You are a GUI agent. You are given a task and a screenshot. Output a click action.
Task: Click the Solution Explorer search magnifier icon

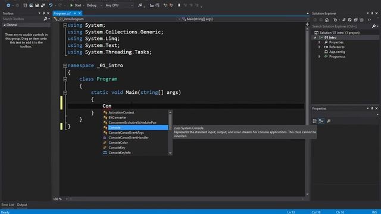[374, 26]
